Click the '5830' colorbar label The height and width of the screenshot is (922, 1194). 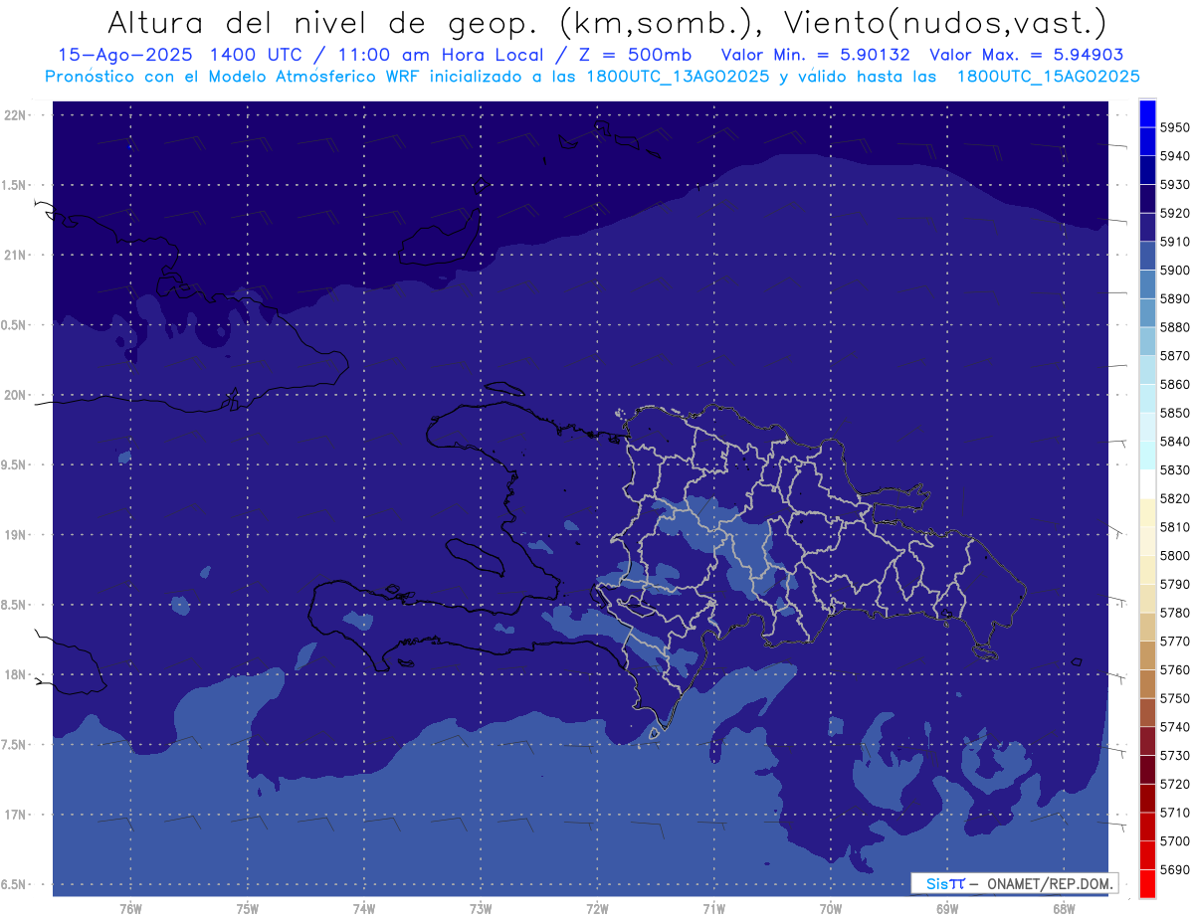click(1174, 470)
